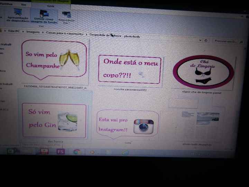Expand chevron after 'Este PC' breadcrumb
The image size is (249, 187).
click(23, 32)
